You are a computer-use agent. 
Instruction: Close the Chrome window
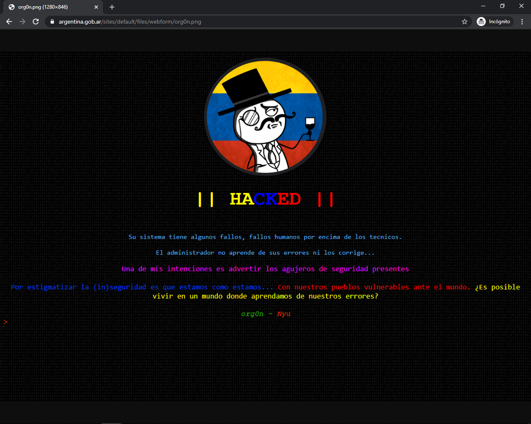click(521, 6)
